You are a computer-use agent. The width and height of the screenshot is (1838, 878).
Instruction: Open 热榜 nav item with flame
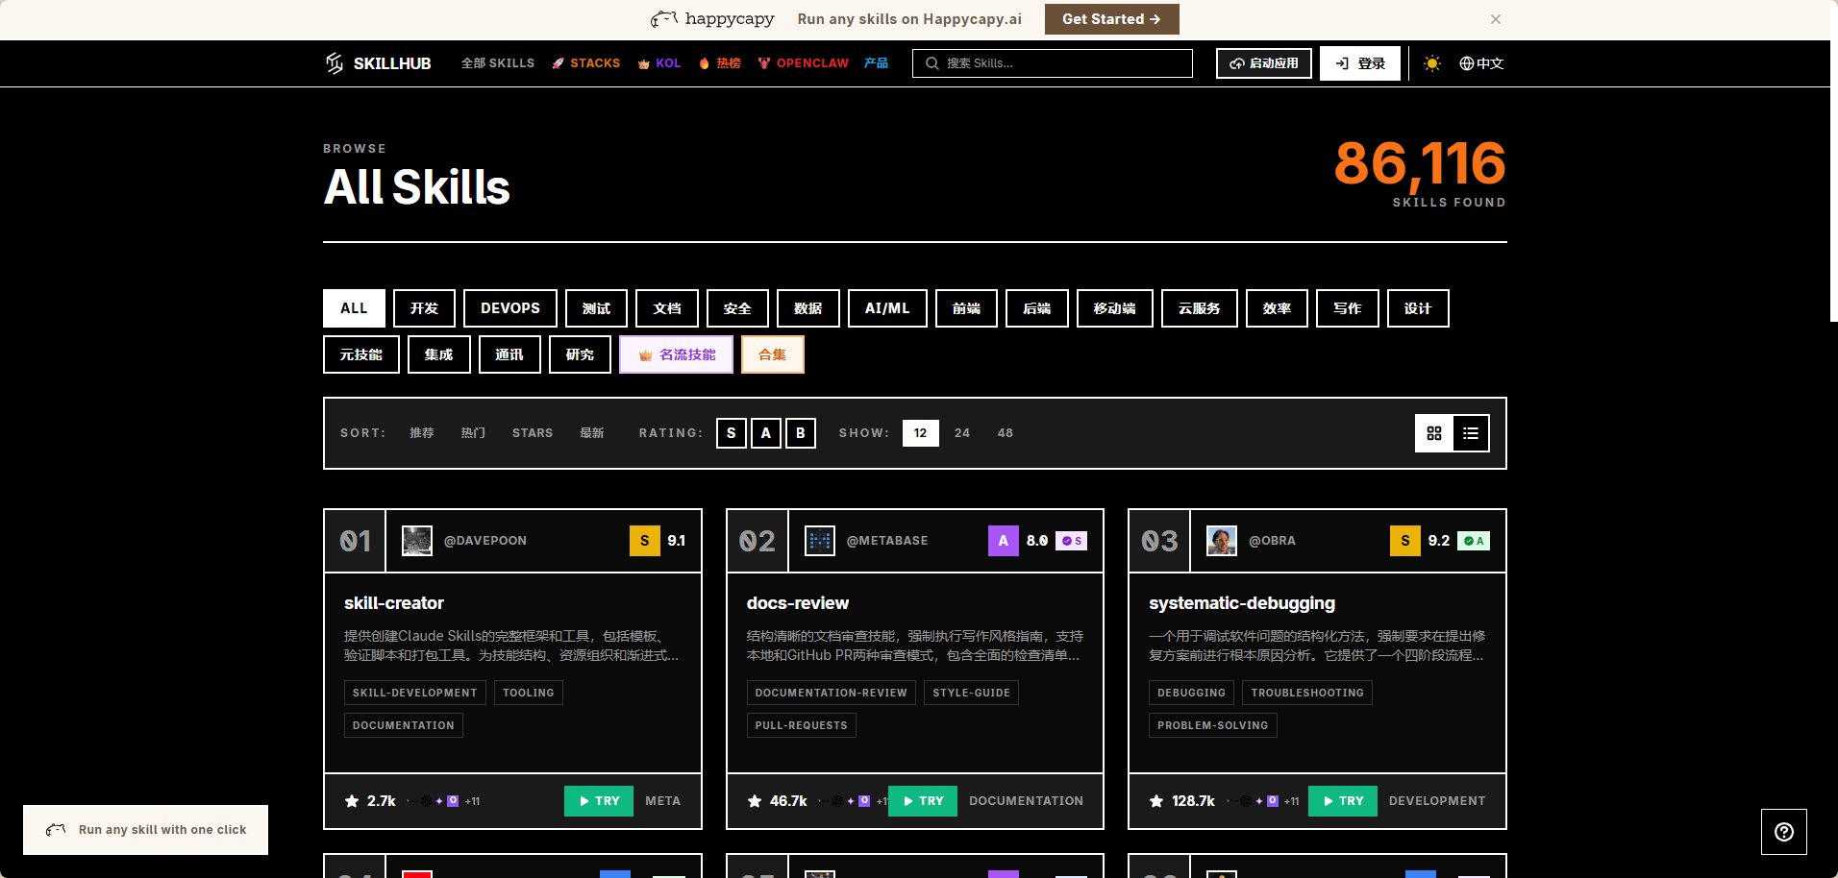(720, 63)
